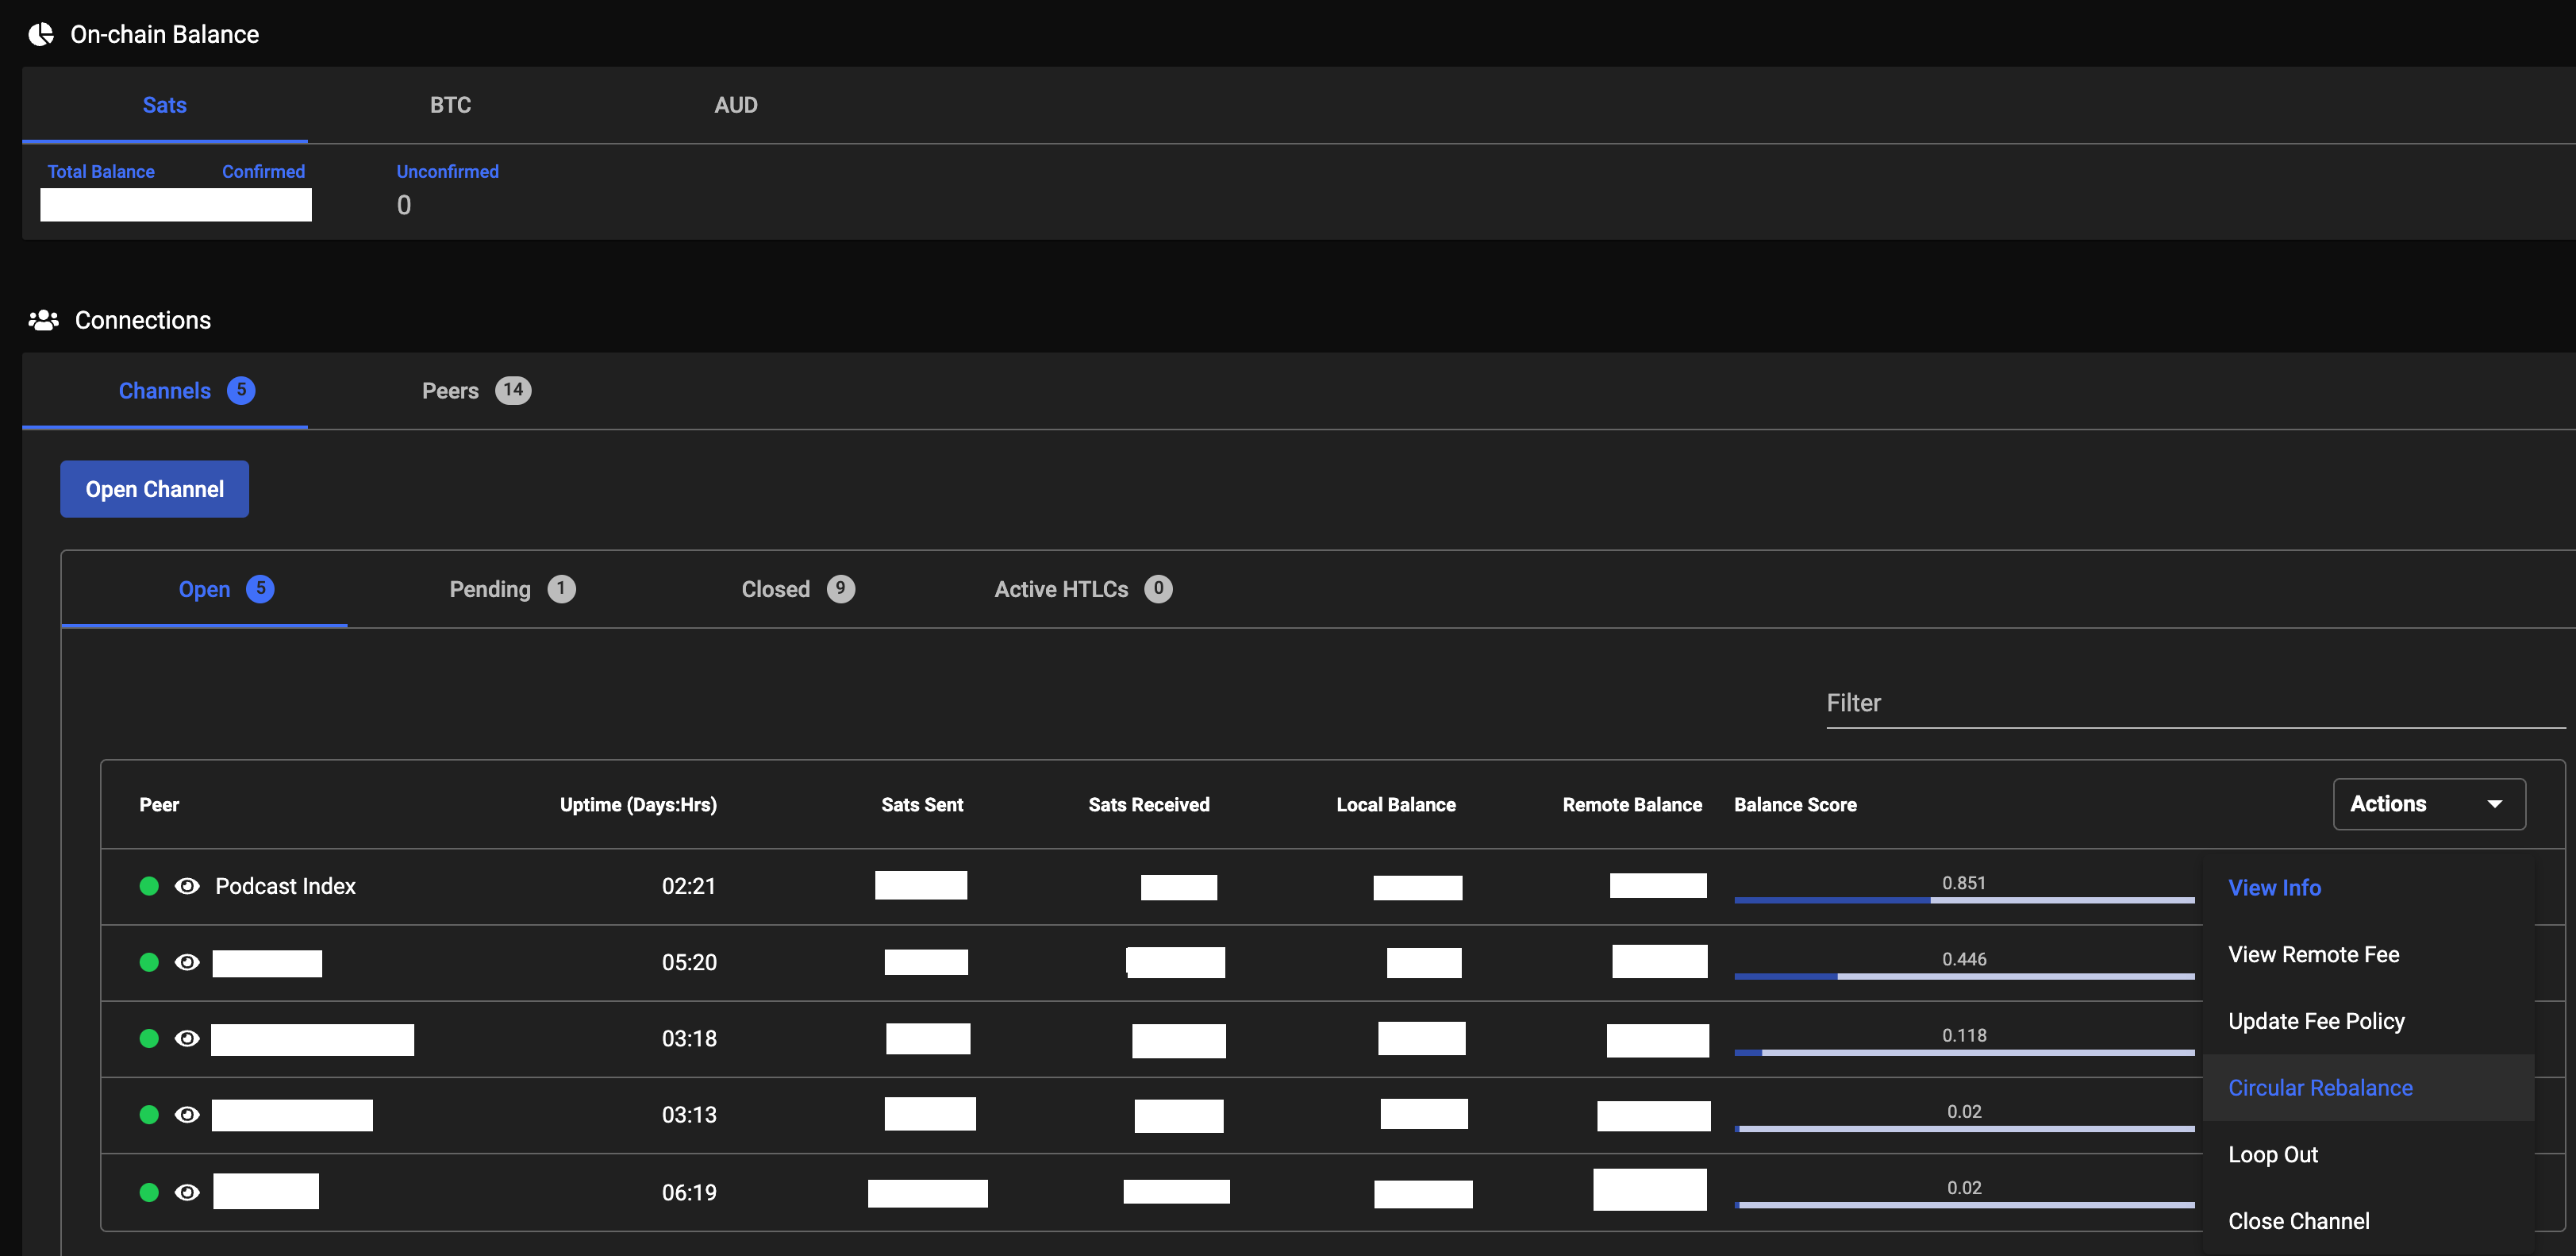The image size is (2576, 1256).
Task: Toggle eye icon on the 03:18 uptime row
Action: point(187,1038)
